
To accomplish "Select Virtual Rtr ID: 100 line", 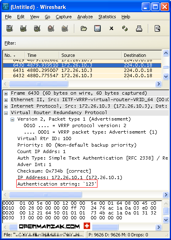I will 44,138.
